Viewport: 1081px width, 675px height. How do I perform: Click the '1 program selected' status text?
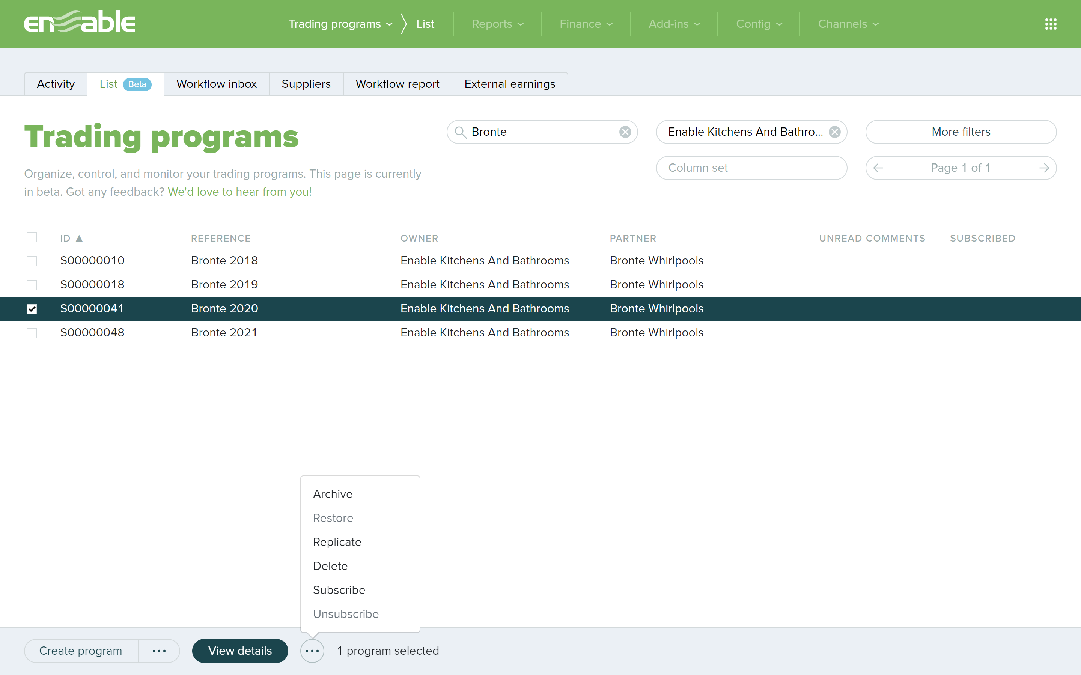[x=388, y=651]
